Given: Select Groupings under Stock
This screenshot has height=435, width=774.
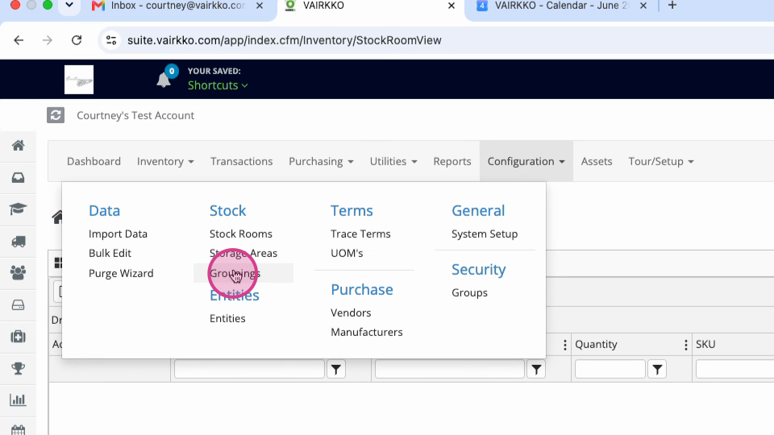Looking at the screenshot, I should (235, 274).
